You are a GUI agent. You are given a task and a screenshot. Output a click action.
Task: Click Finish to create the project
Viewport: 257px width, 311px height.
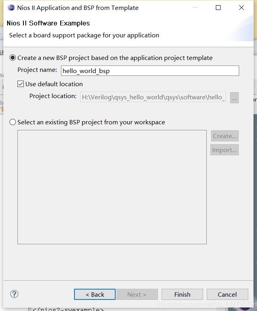tap(182, 294)
